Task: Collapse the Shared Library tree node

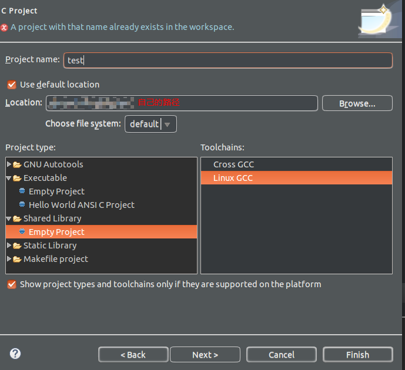Action: pyautogui.click(x=9, y=218)
